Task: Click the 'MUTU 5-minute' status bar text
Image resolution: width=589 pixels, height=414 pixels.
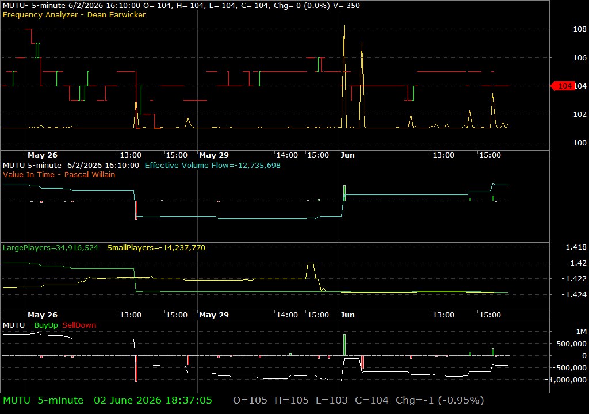Action: click(43, 400)
